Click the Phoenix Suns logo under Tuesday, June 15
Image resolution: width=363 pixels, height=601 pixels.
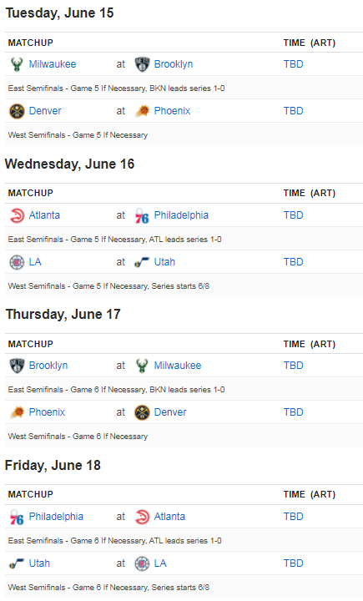[x=142, y=111]
